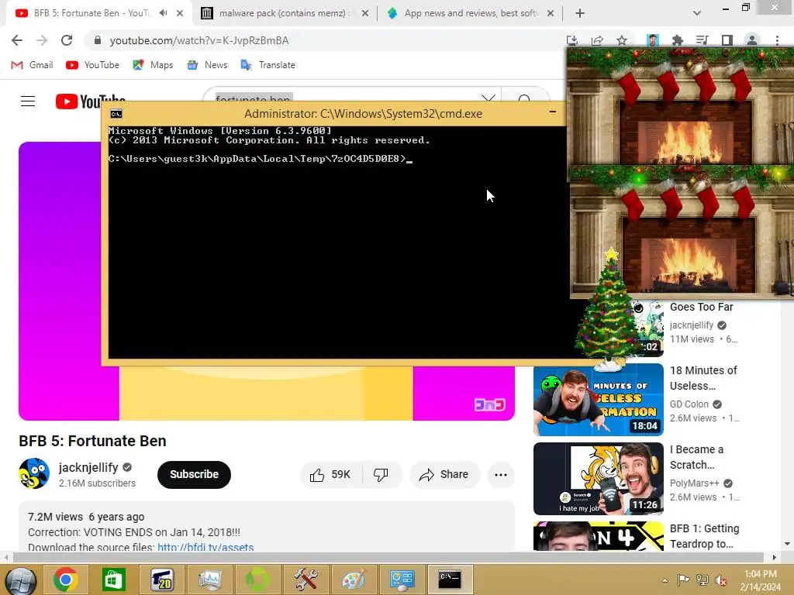The image size is (794, 595).
Task: Click the browser forward arrow
Action: click(x=42, y=40)
